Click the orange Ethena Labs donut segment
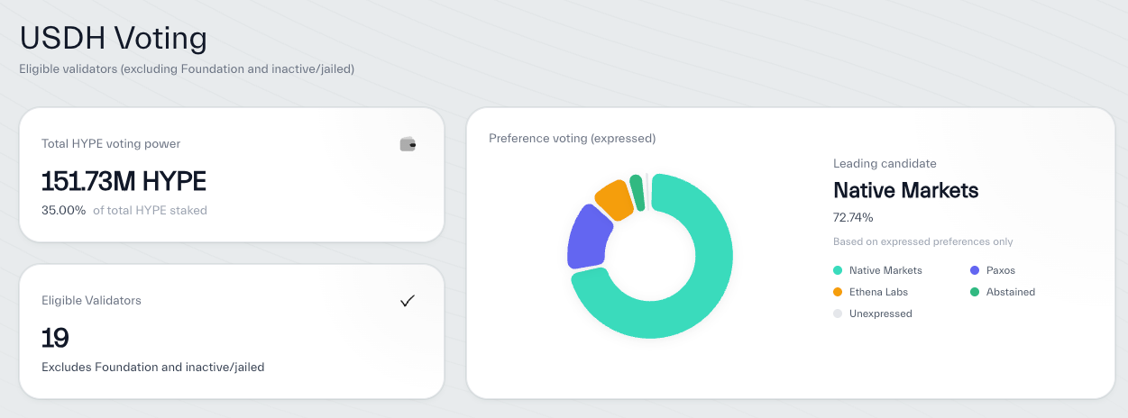Screen dimensions: 1128x418 click(615, 199)
